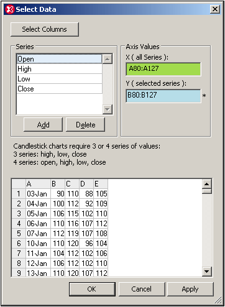Select column header D

pyautogui.click(x=86, y=184)
